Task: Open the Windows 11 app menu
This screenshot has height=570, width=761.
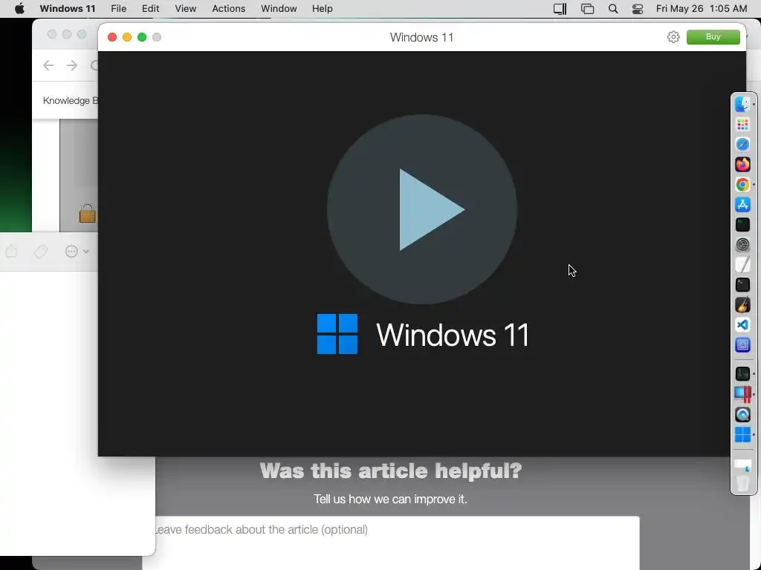Action: (68, 9)
